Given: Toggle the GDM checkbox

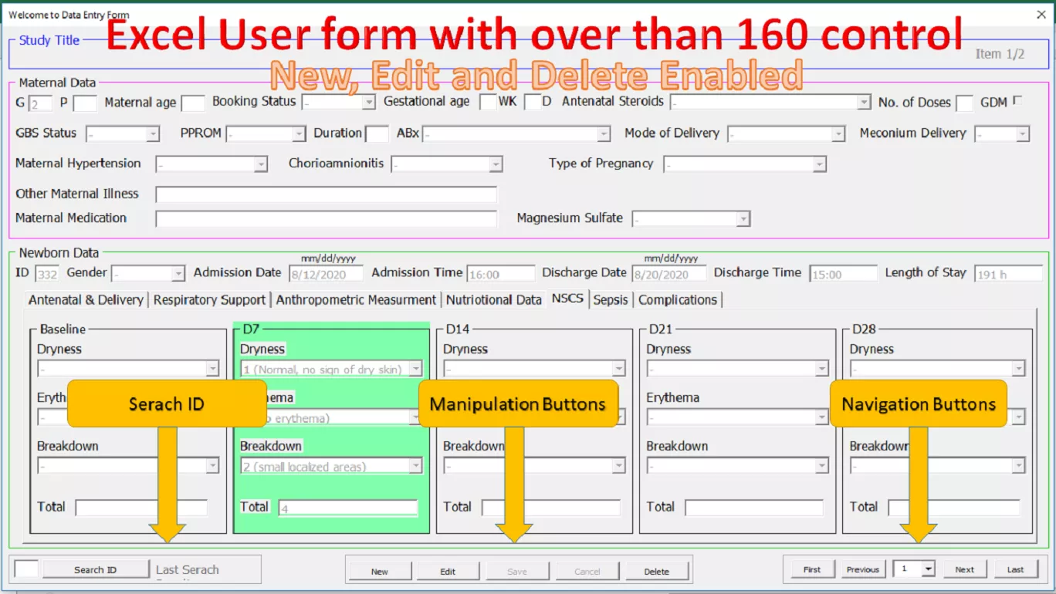Looking at the screenshot, I should (1017, 101).
